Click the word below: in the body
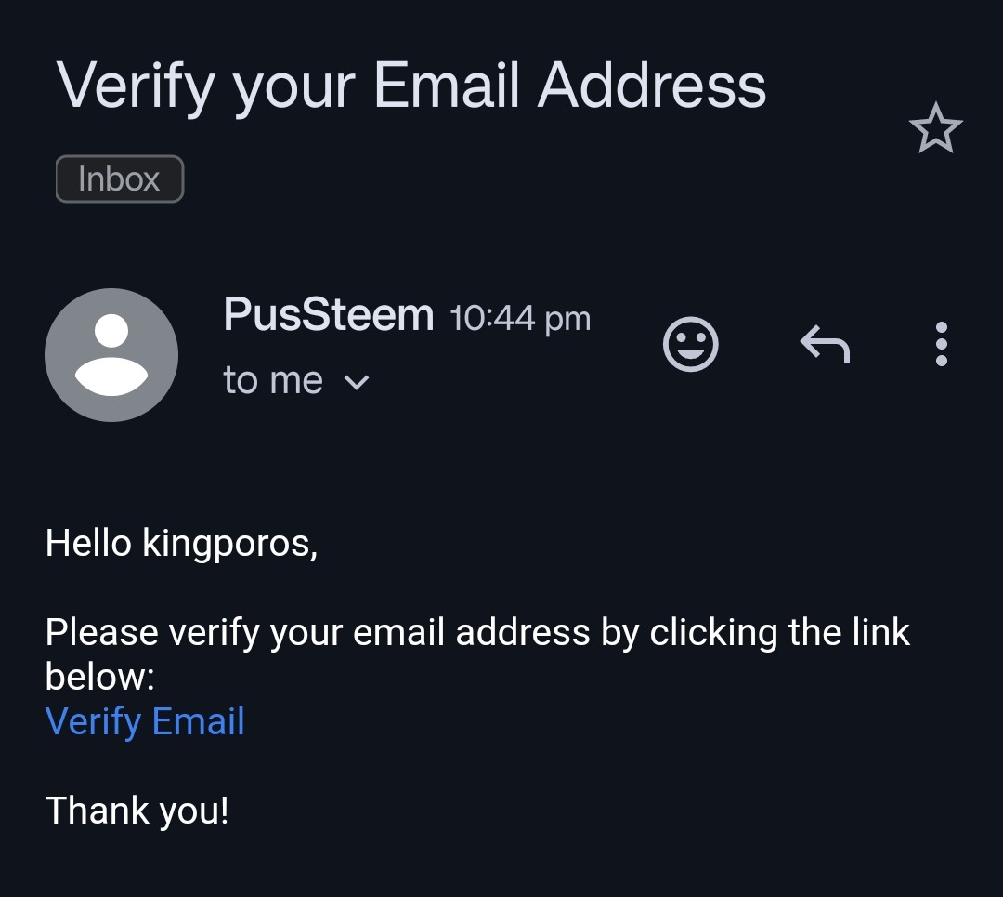 coord(100,677)
